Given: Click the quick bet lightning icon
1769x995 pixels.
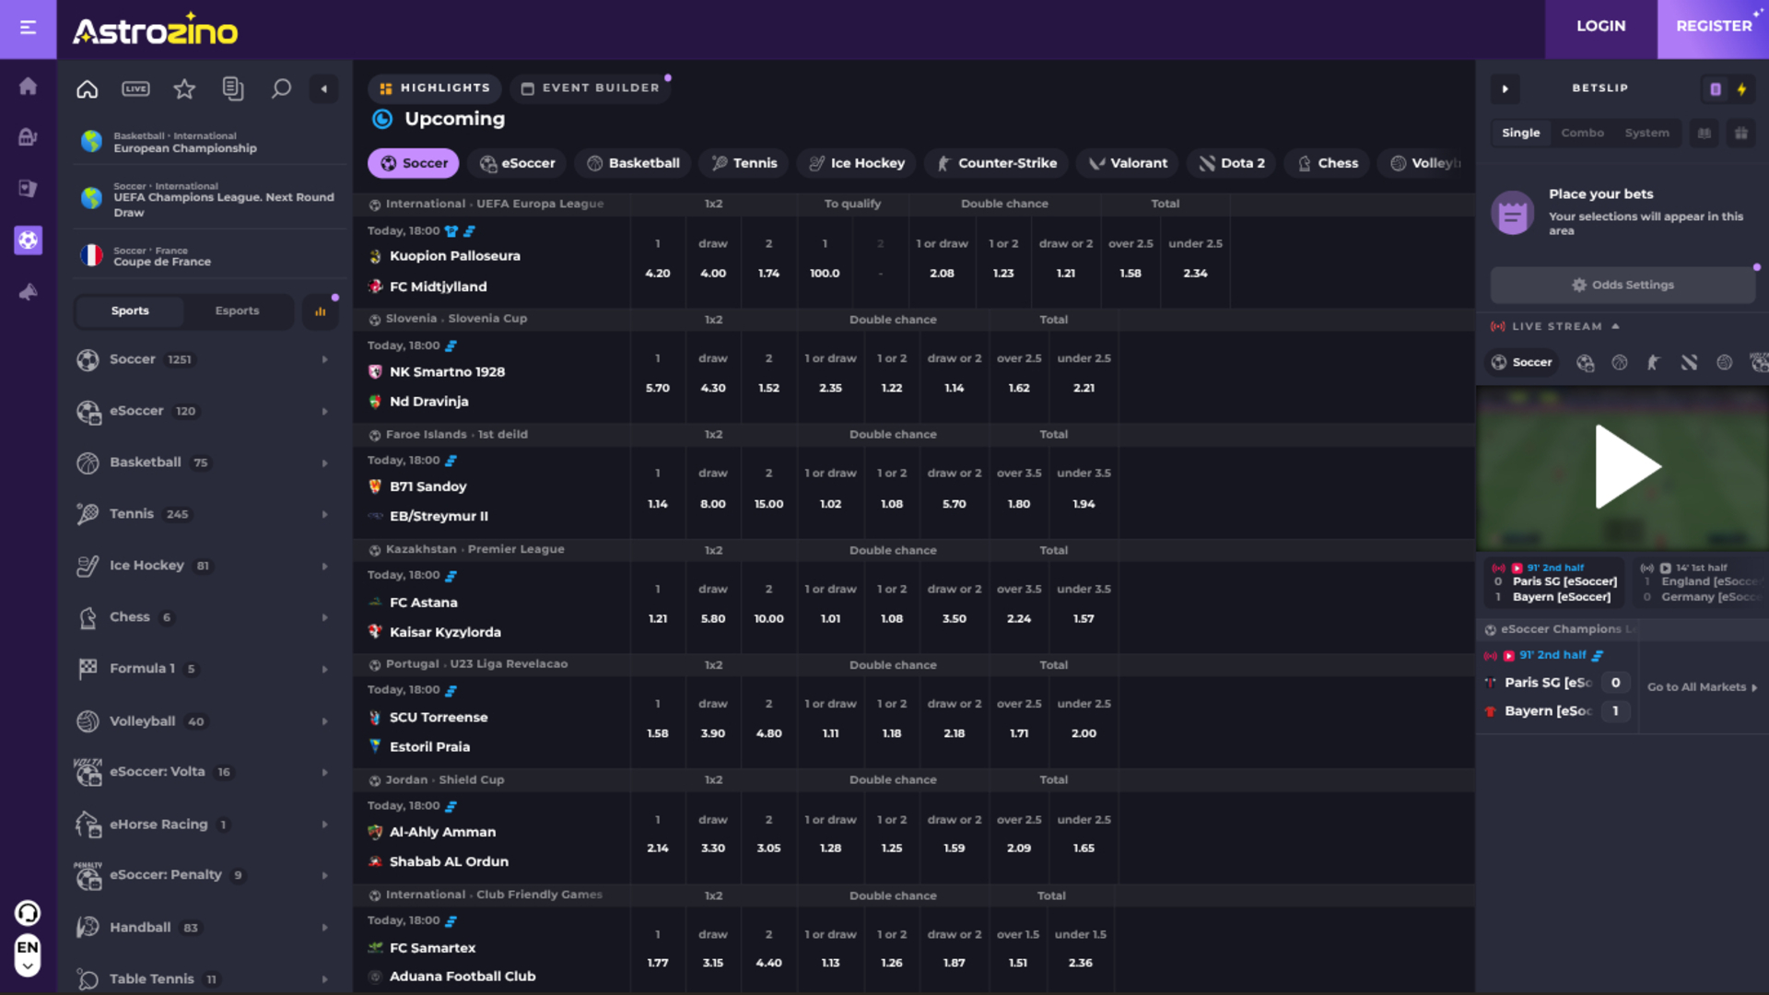Looking at the screenshot, I should coord(1741,89).
